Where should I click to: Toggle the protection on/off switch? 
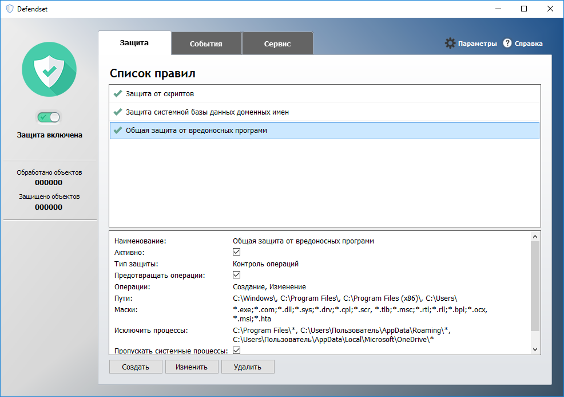[x=49, y=117]
